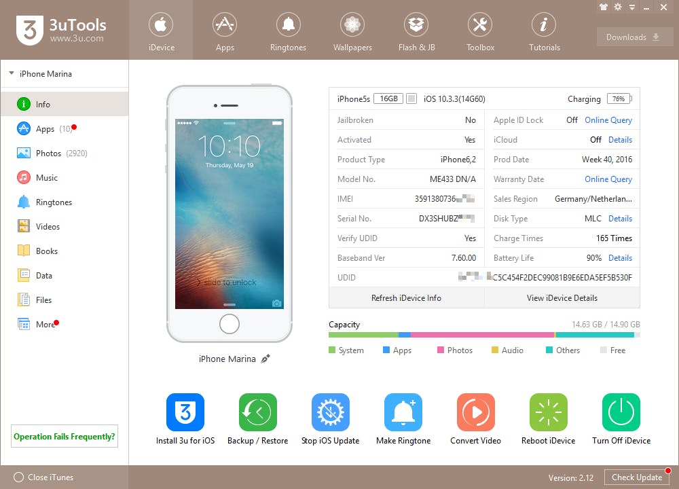This screenshot has width=679, height=489.
Task: Click the device color box beside 16GB
Action: click(x=411, y=98)
